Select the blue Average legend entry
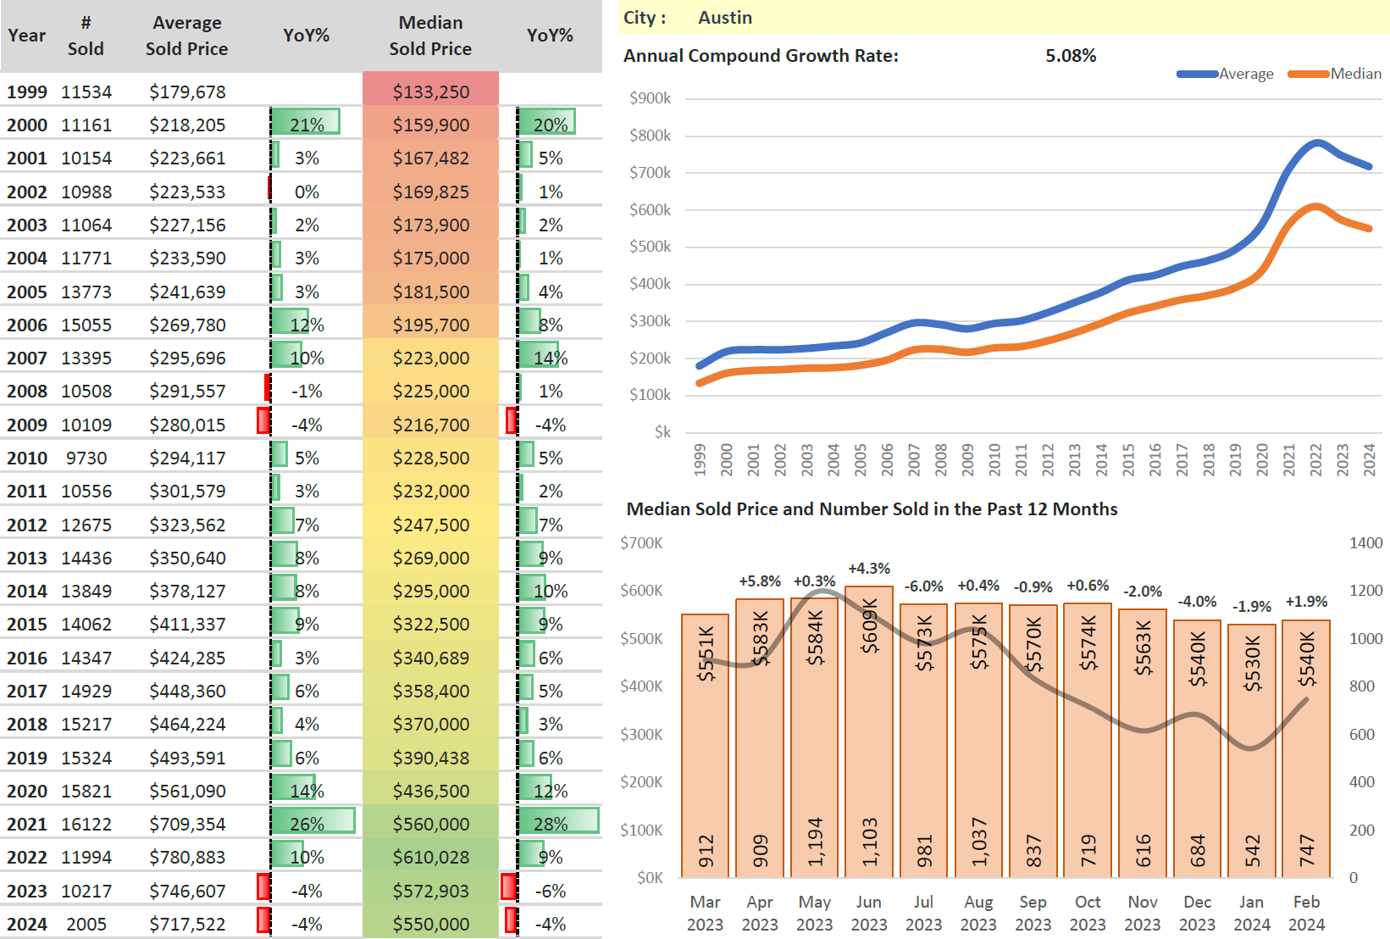 [1226, 74]
